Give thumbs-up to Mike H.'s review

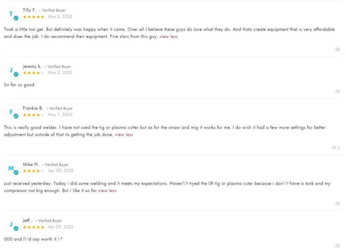click(x=337, y=203)
